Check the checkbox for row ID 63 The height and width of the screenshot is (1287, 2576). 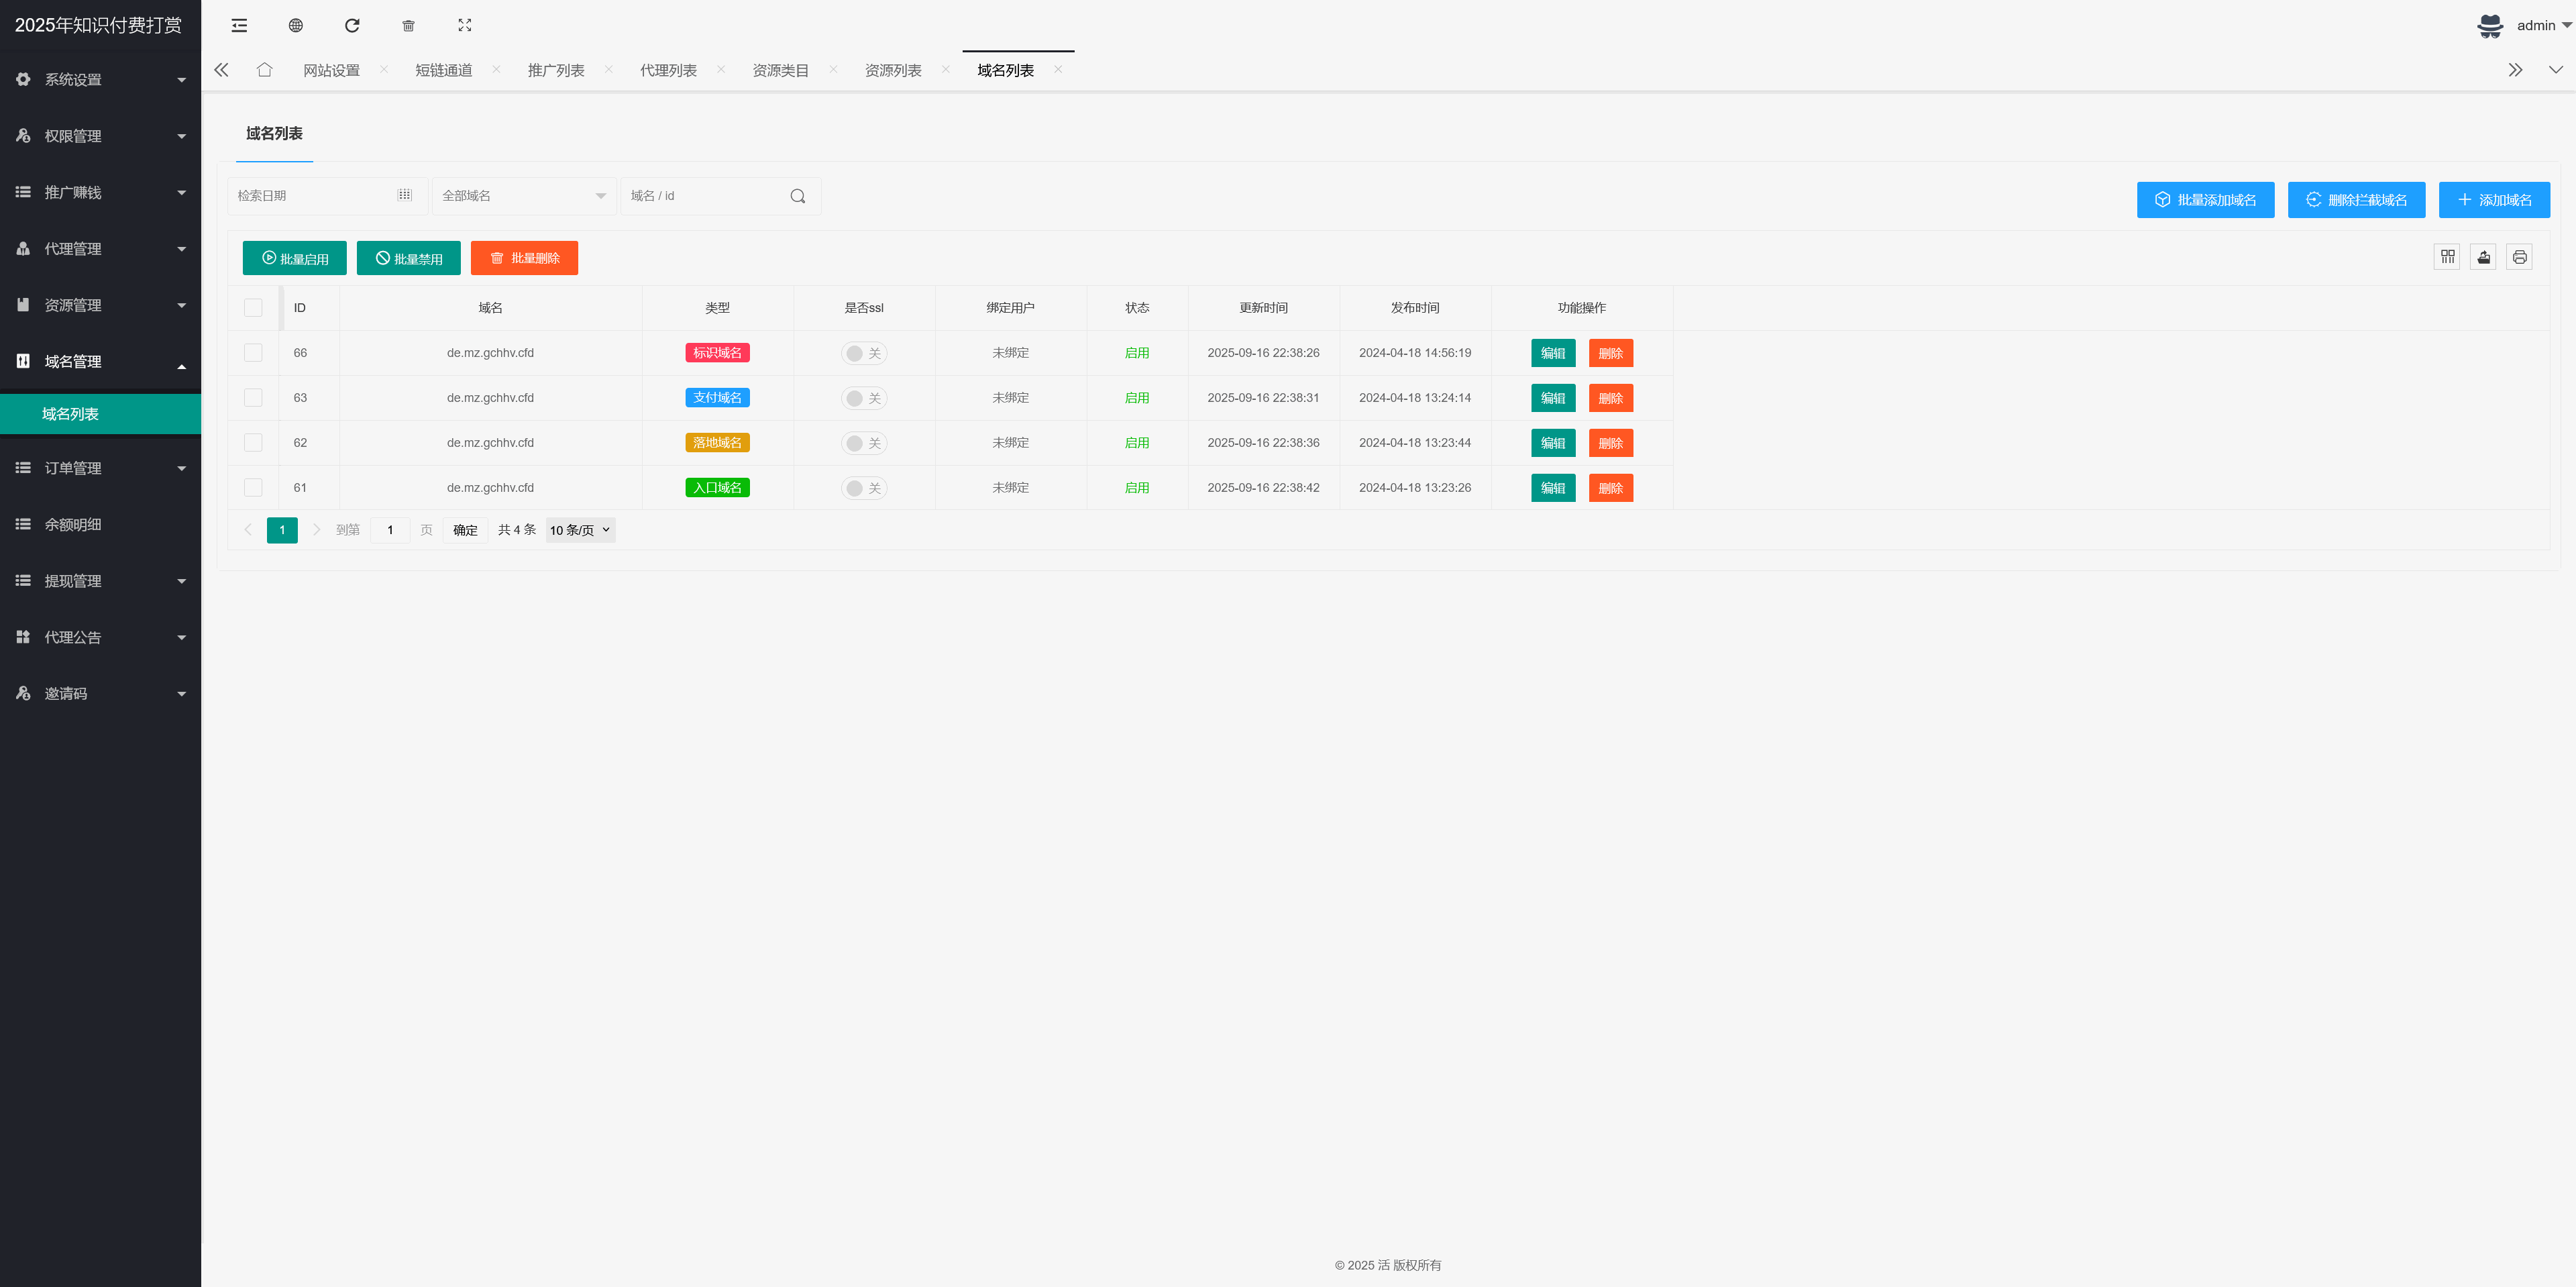pos(253,398)
